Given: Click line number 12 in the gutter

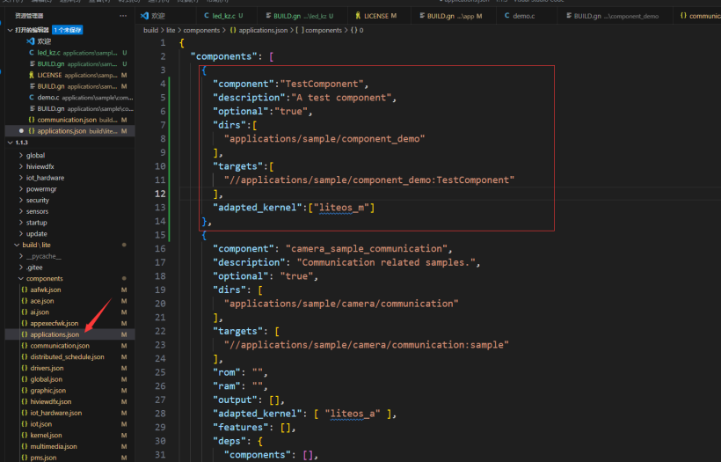Looking at the screenshot, I should [x=160, y=194].
